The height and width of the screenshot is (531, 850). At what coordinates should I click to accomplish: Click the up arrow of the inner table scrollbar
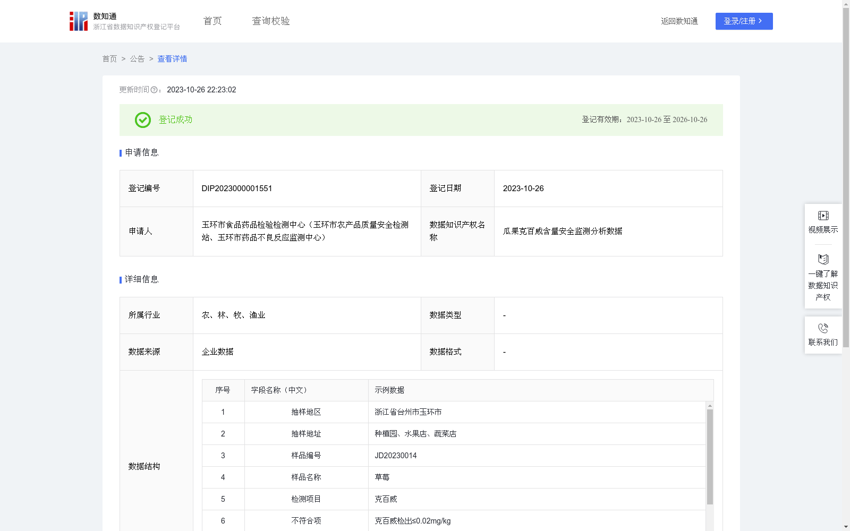710,406
